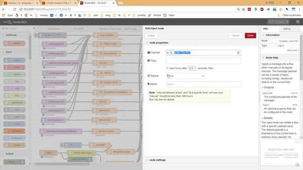The width and height of the screenshot is (303, 170).
Task: Select the serial node in palette
Action: pyautogui.click(x=15, y=145)
